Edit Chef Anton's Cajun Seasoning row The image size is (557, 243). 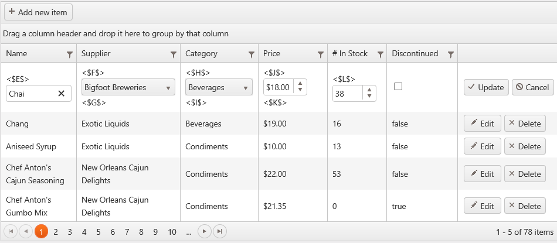pyautogui.click(x=483, y=174)
